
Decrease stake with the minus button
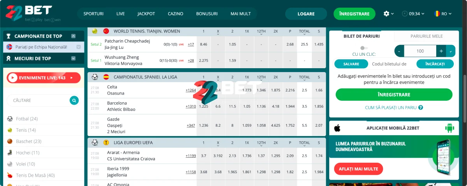(399, 51)
